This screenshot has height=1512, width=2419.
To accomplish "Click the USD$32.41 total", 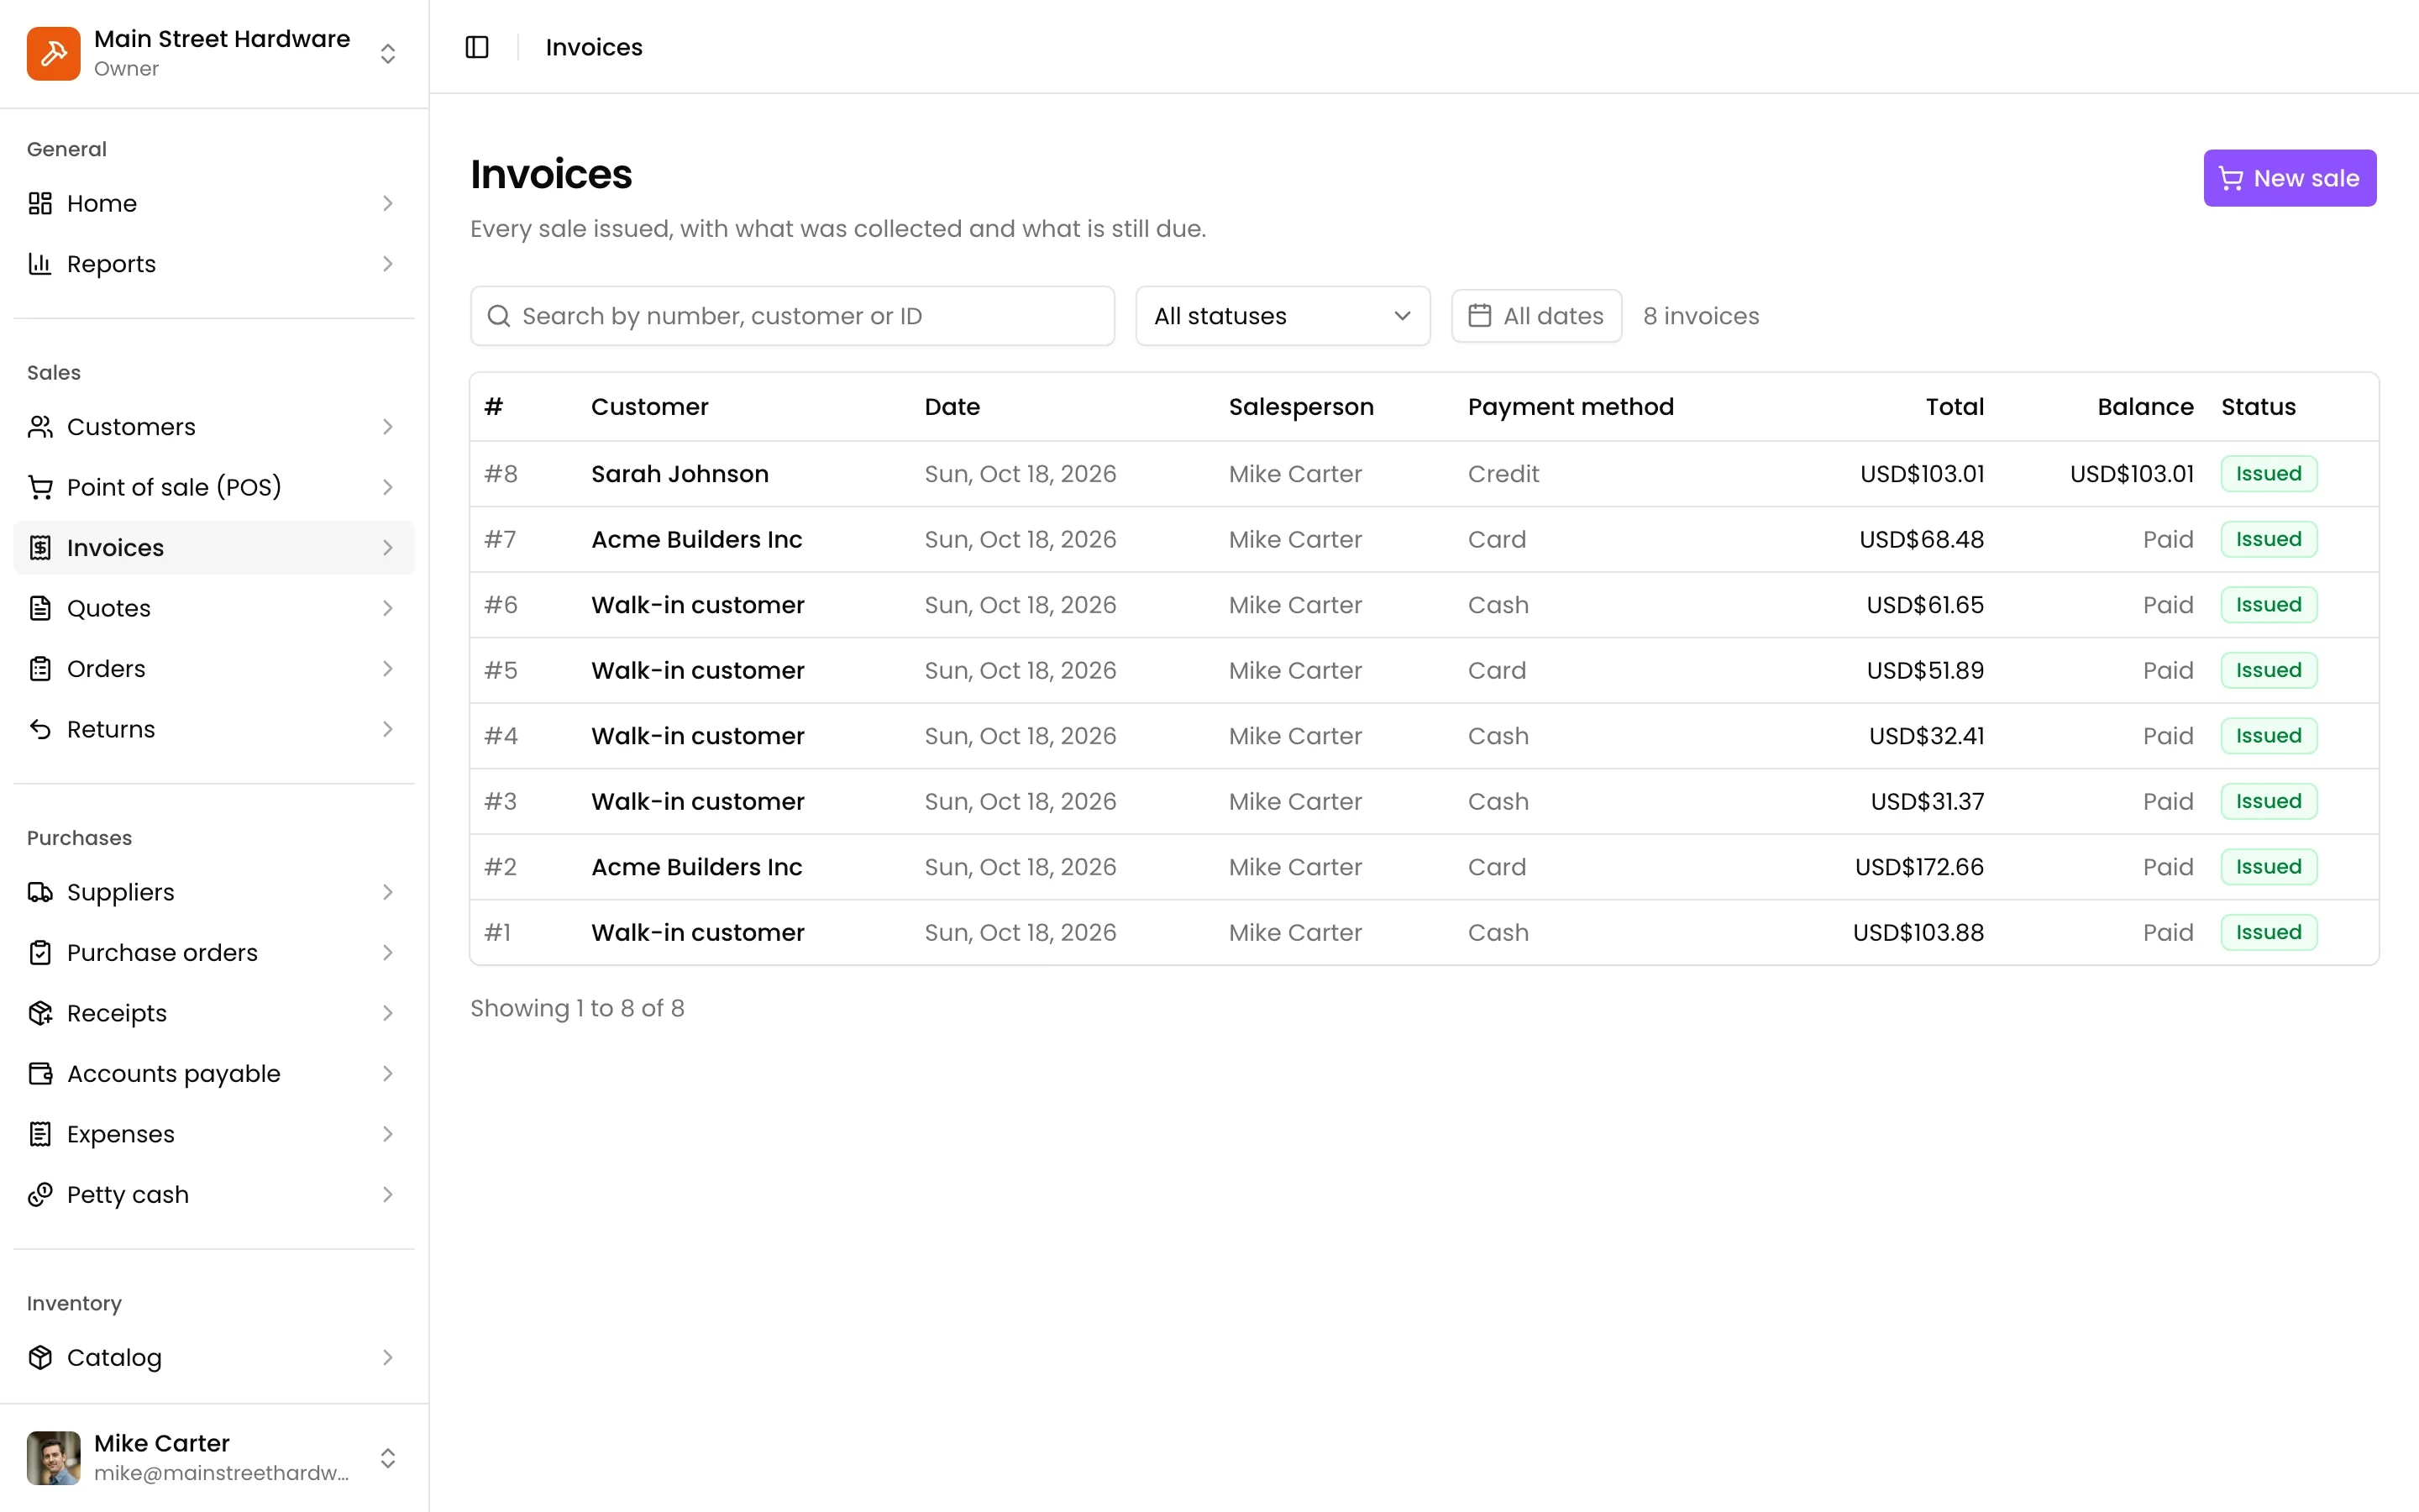I will click(x=1926, y=736).
